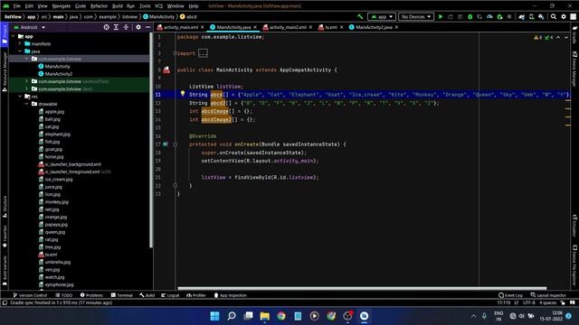
Task: Open the Device Manager toolbar icon
Action: tap(531, 16)
